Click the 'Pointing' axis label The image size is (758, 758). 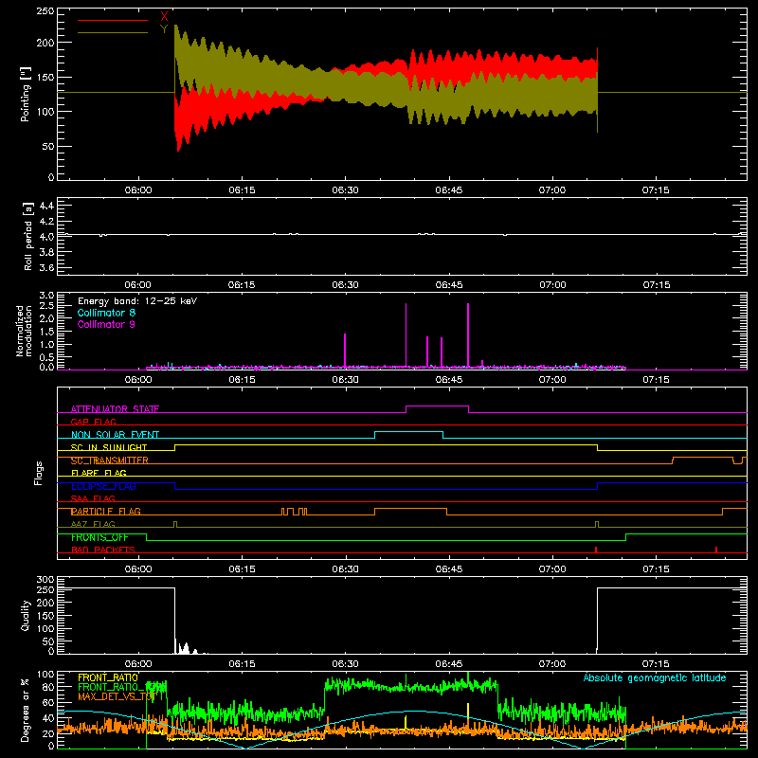click(x=26, y=94)
